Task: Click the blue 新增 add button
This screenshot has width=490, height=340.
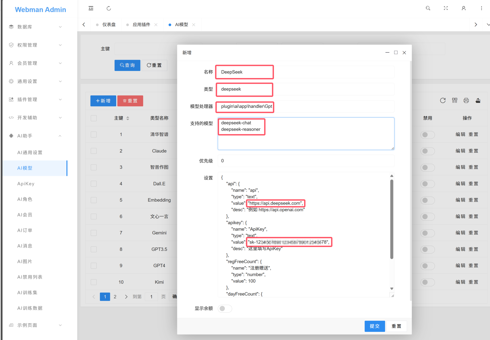Action: click(x=103, y=101)
